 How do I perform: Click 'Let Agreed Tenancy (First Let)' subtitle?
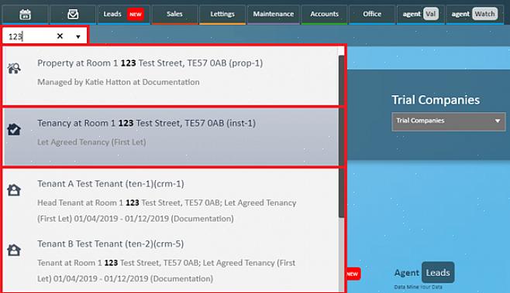[x=91, y=142]
